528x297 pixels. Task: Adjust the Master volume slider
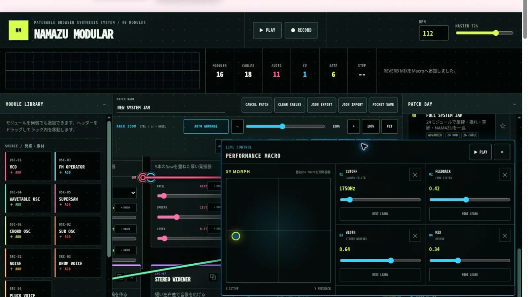[x=484, y=33]
